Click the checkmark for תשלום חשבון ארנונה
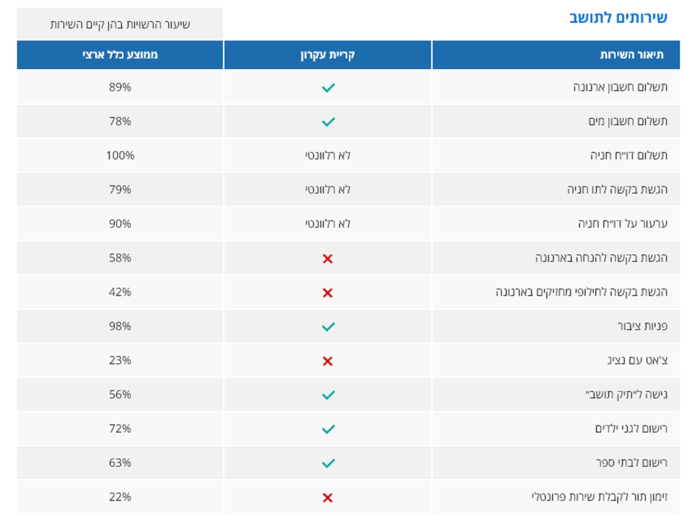 (x=328, y=87)
